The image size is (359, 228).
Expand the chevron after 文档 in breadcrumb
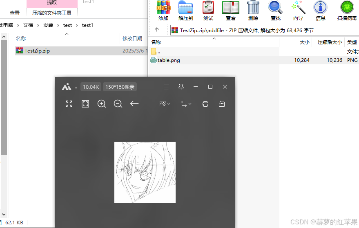[x=38, y=25]
